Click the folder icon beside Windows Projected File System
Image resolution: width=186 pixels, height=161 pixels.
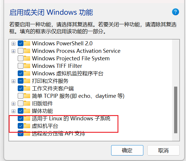tap(27, 58)
